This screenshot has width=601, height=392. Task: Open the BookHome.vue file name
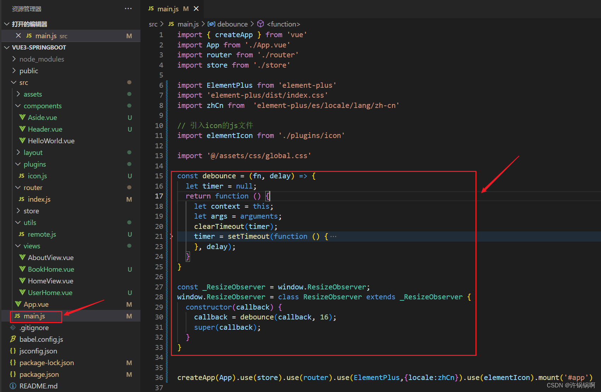(51, 269)
